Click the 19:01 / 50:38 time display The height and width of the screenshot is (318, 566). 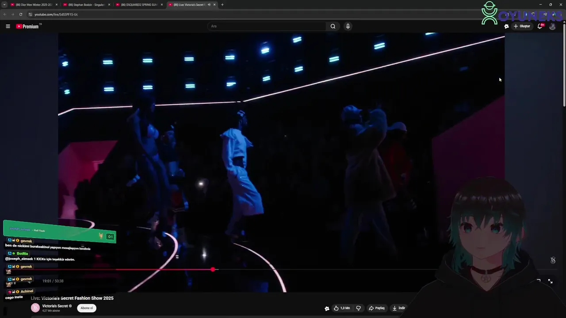53,281
